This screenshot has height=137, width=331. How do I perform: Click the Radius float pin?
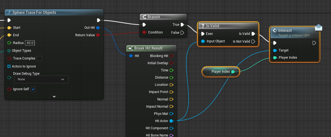point(9,43)
